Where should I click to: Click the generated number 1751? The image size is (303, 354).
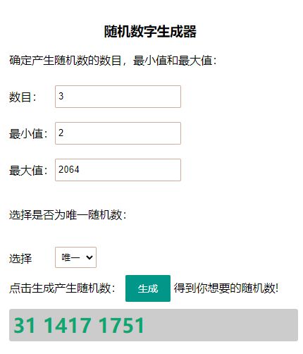pyautogui.click(x=122, y=325)
